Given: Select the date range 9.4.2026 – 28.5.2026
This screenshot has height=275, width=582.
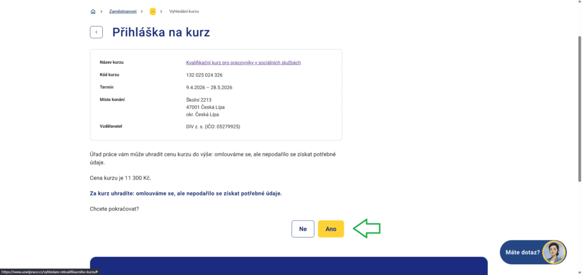Looking at the screenshot, I should click(209, 88).
